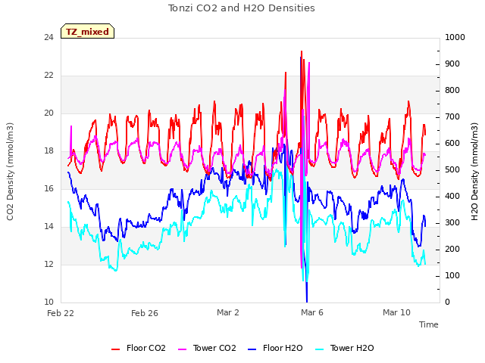Click the magenta Tower CO2 legend swatch
The image size is (485, 363).
tap(182, 349)
